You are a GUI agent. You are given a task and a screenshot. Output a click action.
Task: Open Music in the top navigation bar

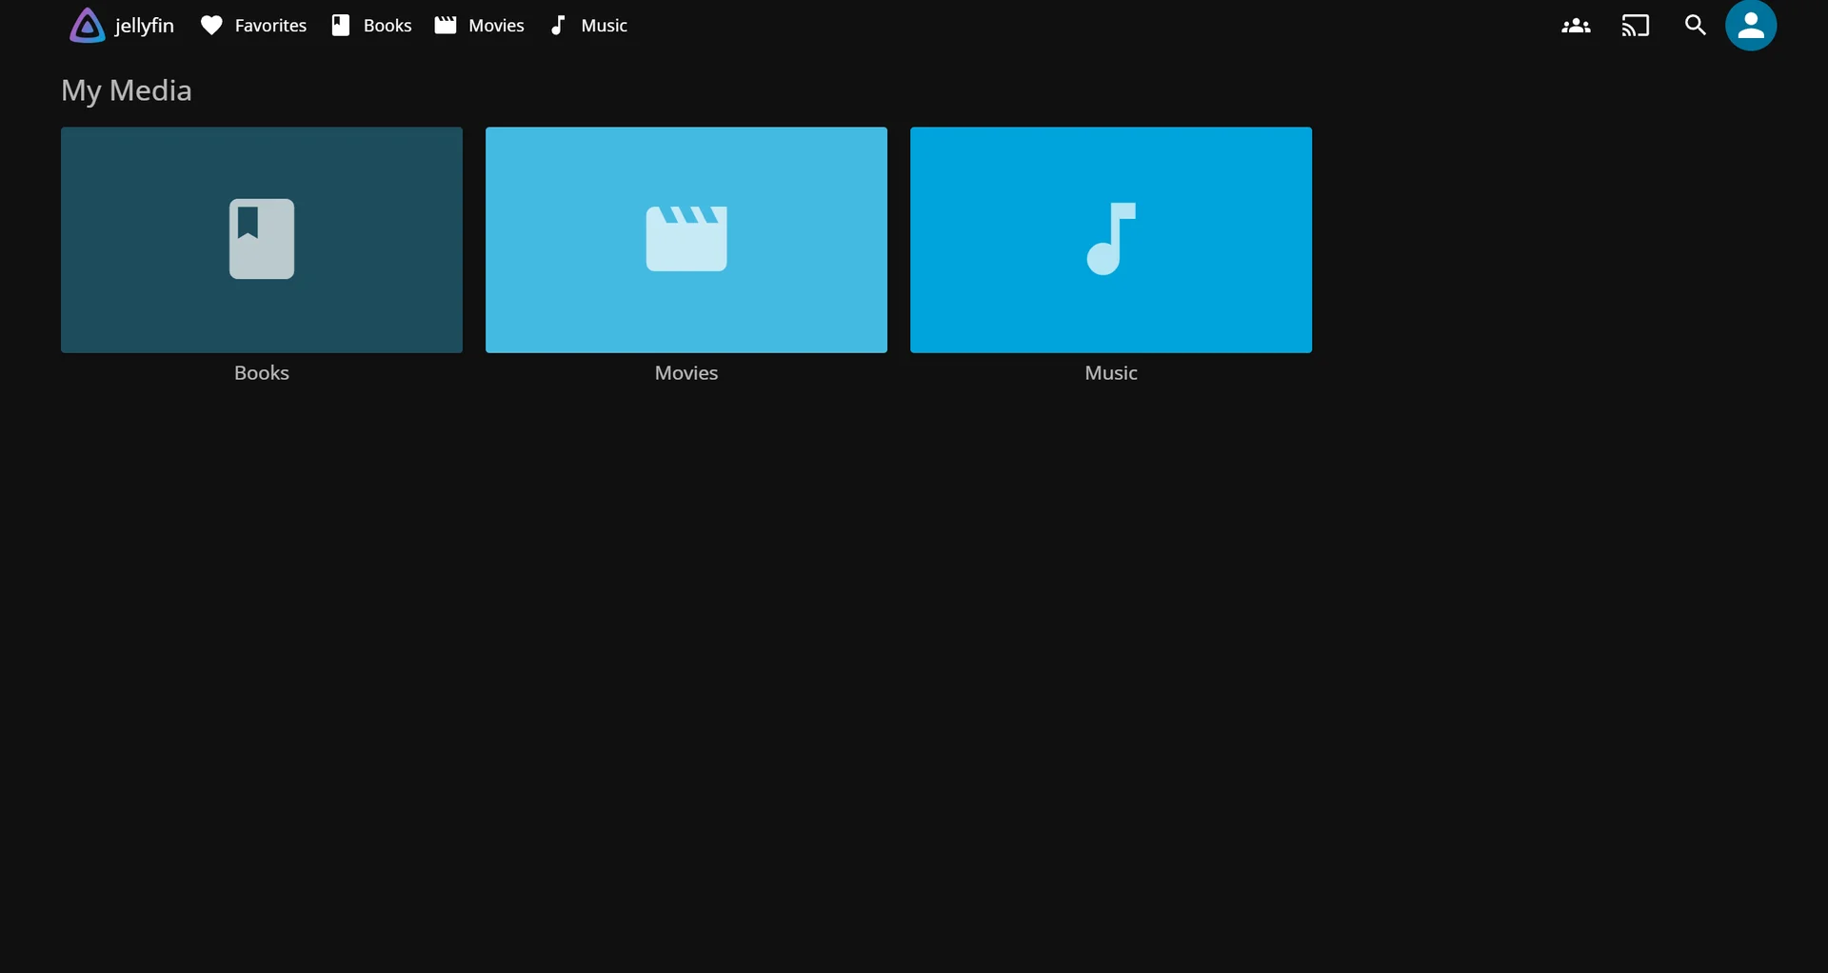tap(589, 26)
